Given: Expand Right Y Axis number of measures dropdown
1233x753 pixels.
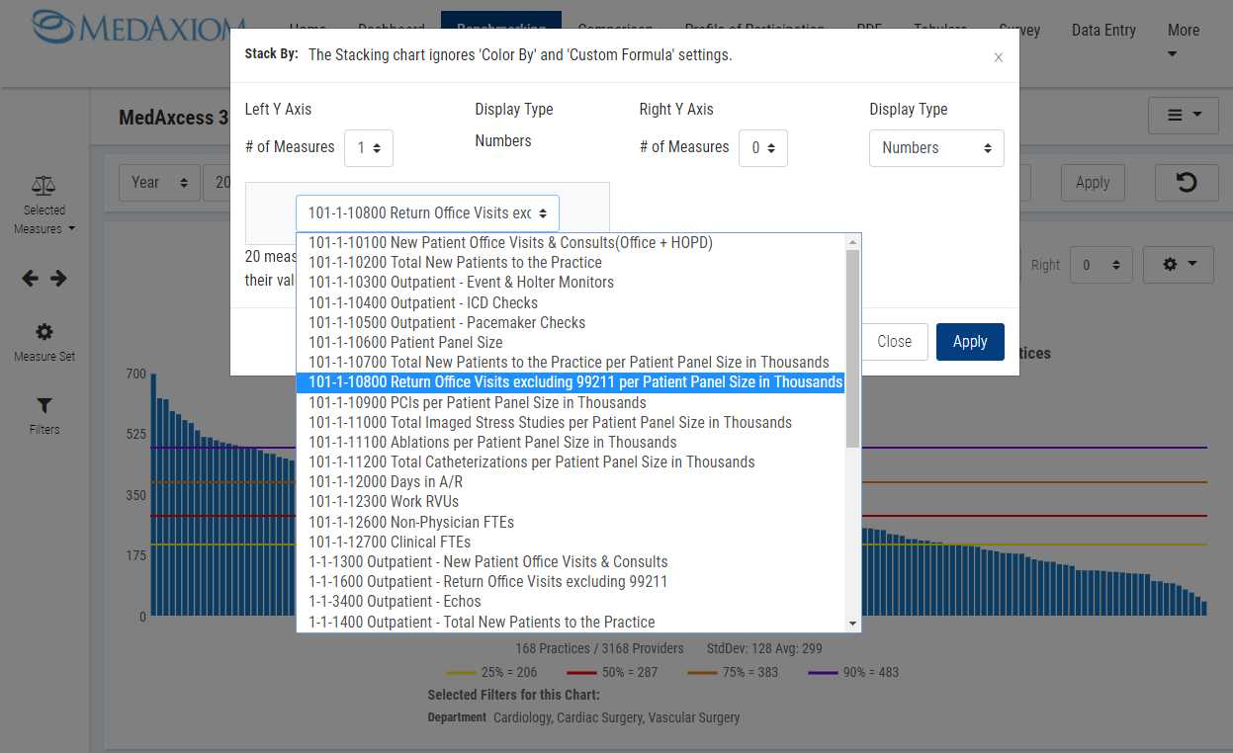Looking at the screenshot, I should click(762, 148).
